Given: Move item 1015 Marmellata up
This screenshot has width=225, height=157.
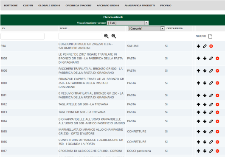Looking at the screenshot, I should point(198,132).
